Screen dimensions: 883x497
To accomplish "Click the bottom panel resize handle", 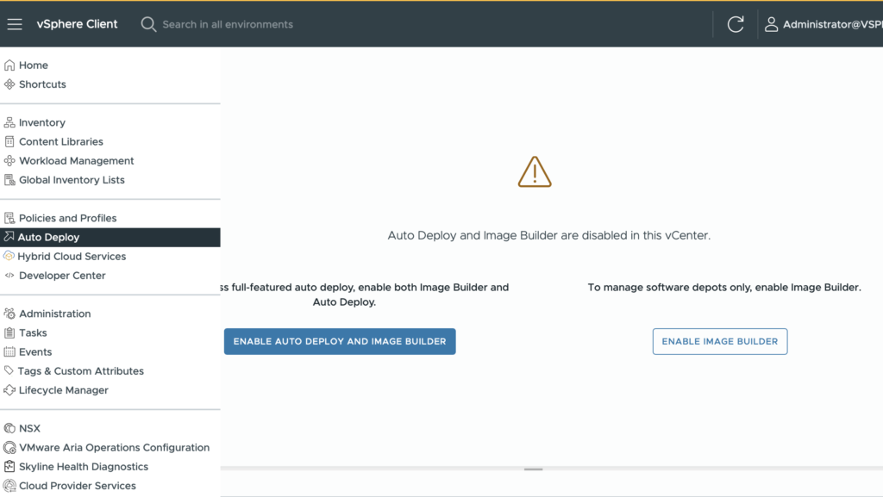I will click(533, 469).
